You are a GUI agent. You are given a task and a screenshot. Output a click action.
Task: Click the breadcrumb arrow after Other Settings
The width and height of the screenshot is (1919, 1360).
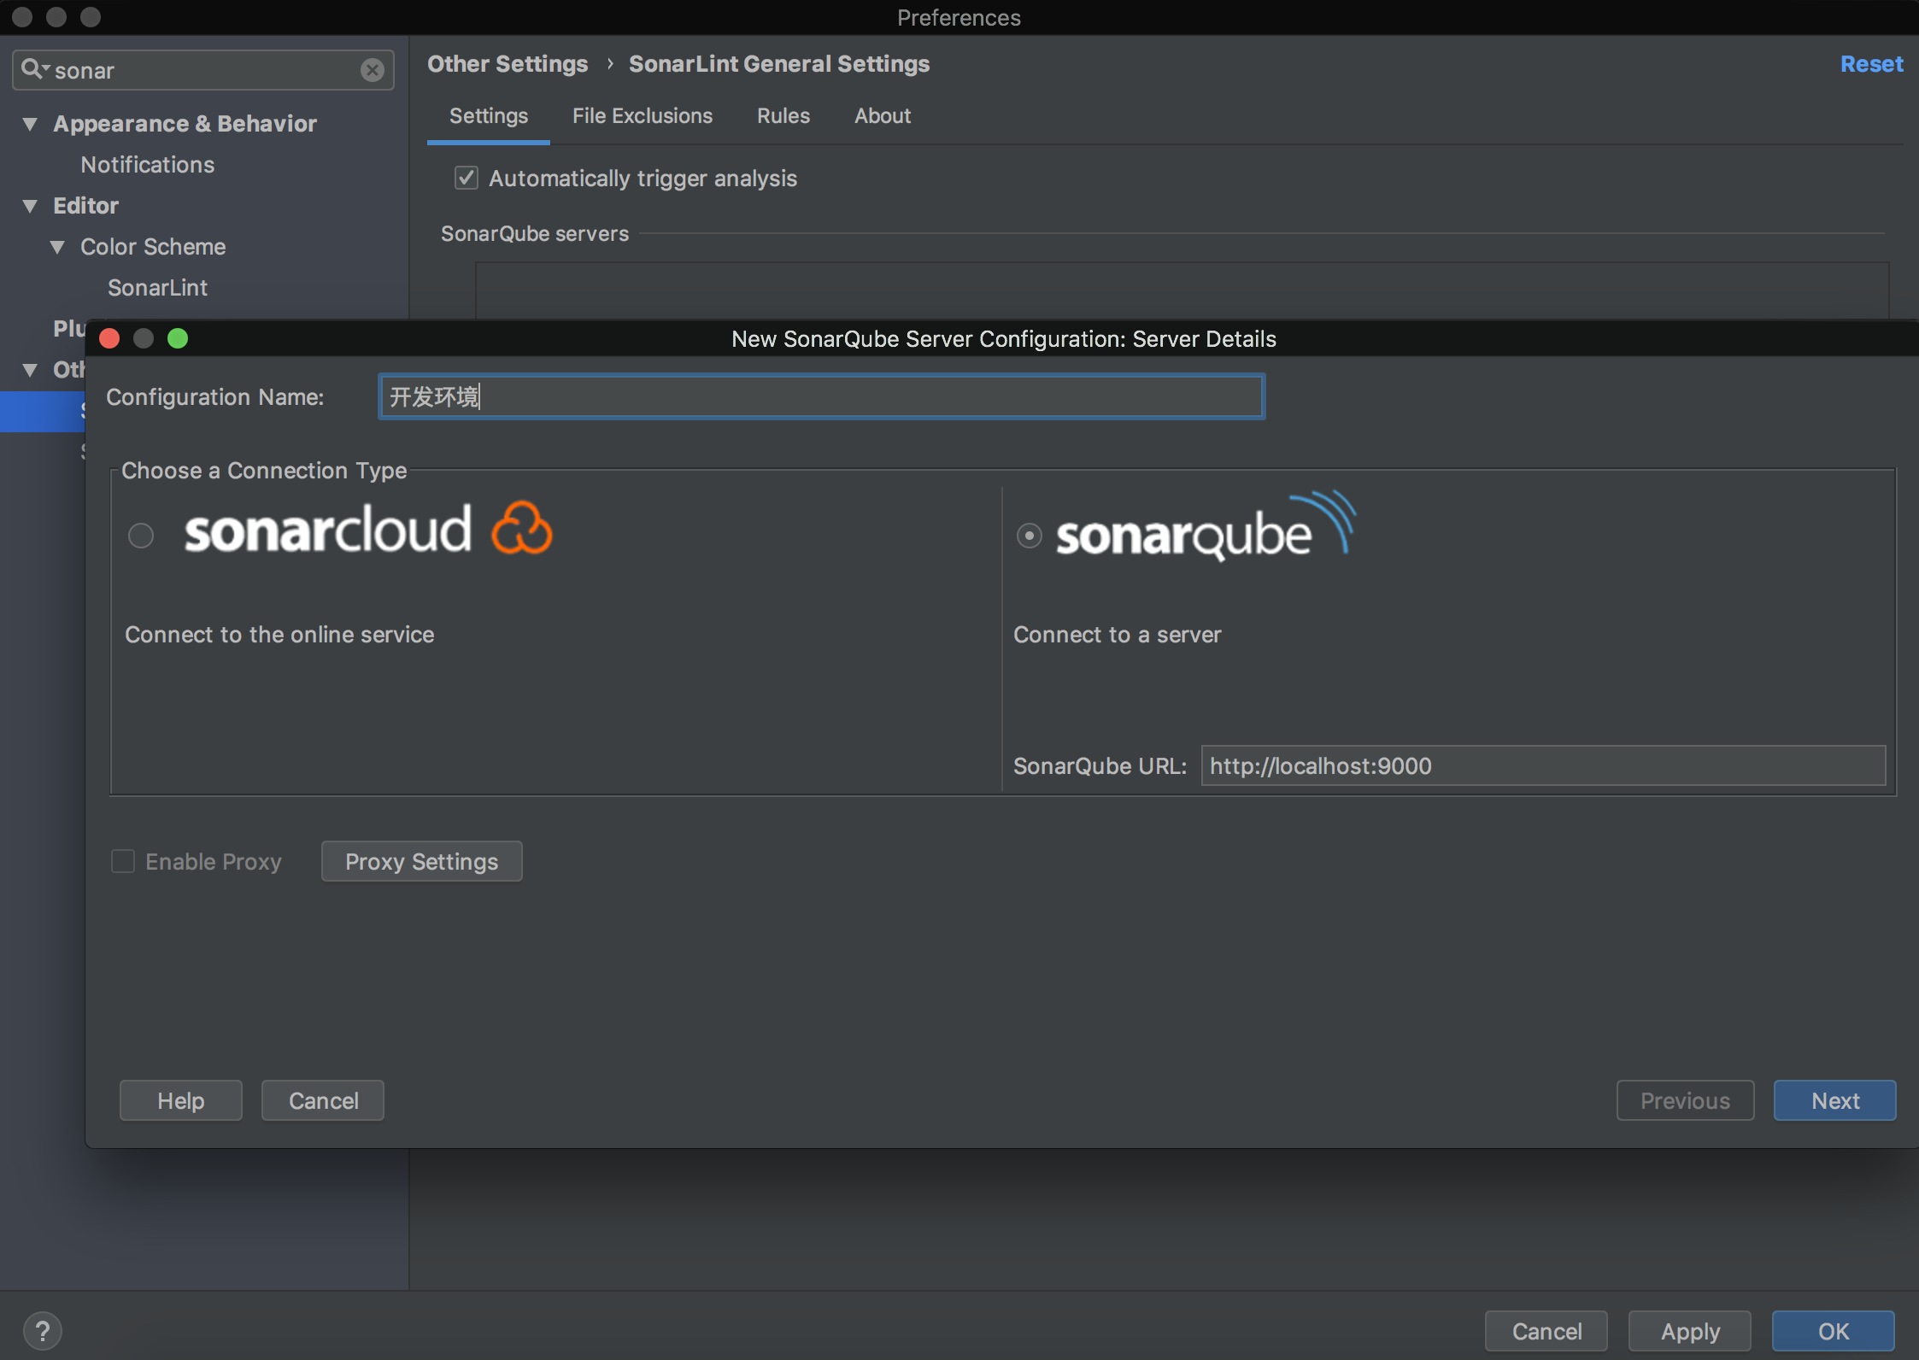[x=610, y=64]
